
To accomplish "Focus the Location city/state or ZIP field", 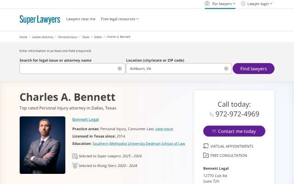I will pyautogui.click(x=179, y=69).
